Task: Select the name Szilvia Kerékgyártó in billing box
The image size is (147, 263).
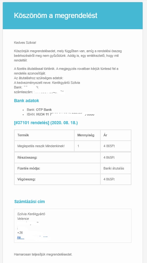Action: pyautogui.click(x=31, y=214)
